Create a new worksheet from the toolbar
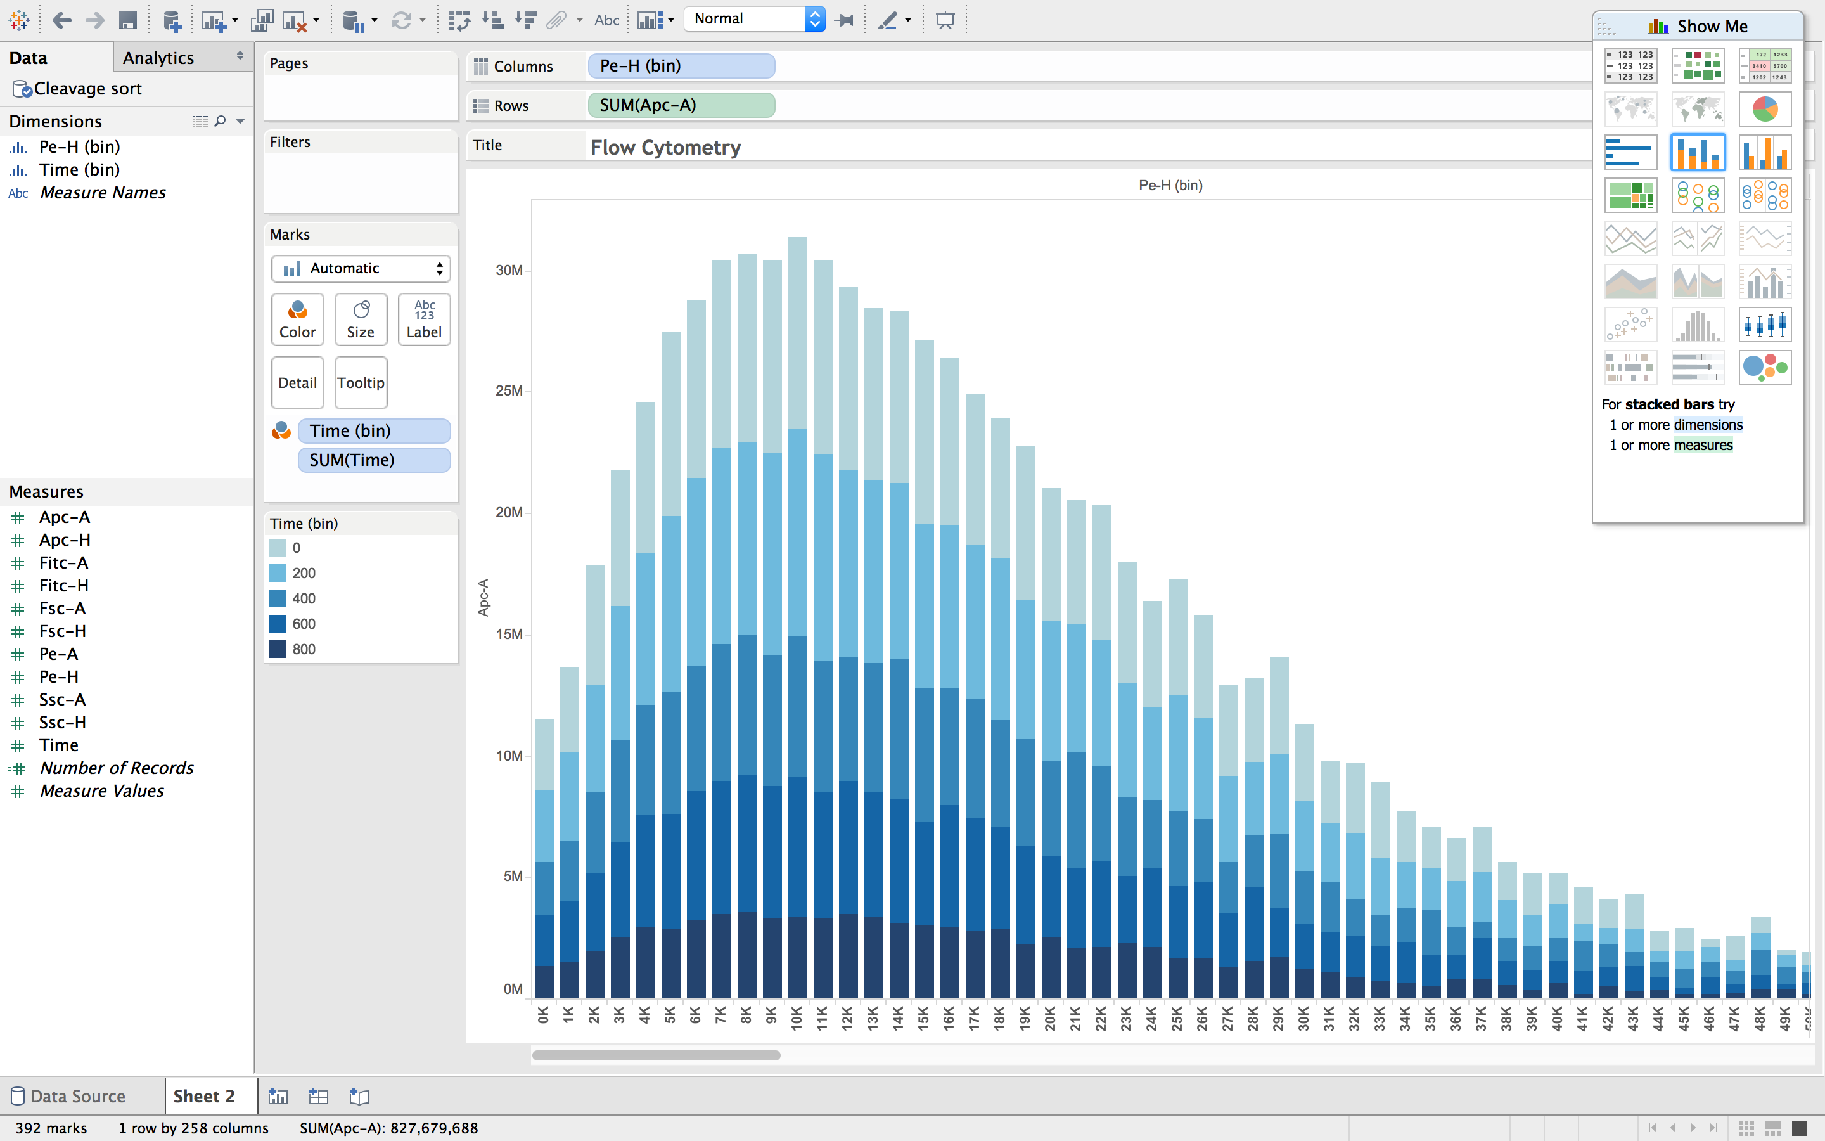This screenshot has width=1825, height=1141. tap(214, 20)
